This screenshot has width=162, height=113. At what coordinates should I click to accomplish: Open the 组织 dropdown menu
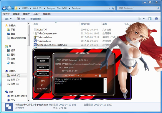coord(8,19)
